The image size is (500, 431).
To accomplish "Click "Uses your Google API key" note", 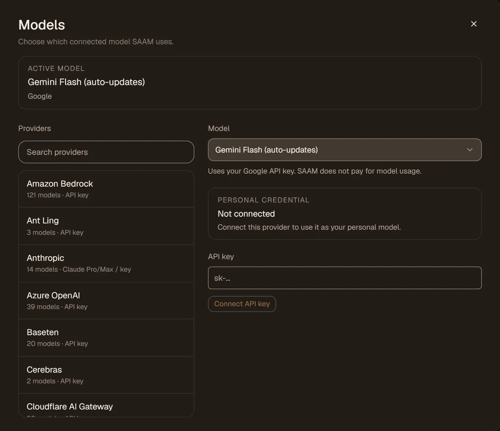I will 315,171.
